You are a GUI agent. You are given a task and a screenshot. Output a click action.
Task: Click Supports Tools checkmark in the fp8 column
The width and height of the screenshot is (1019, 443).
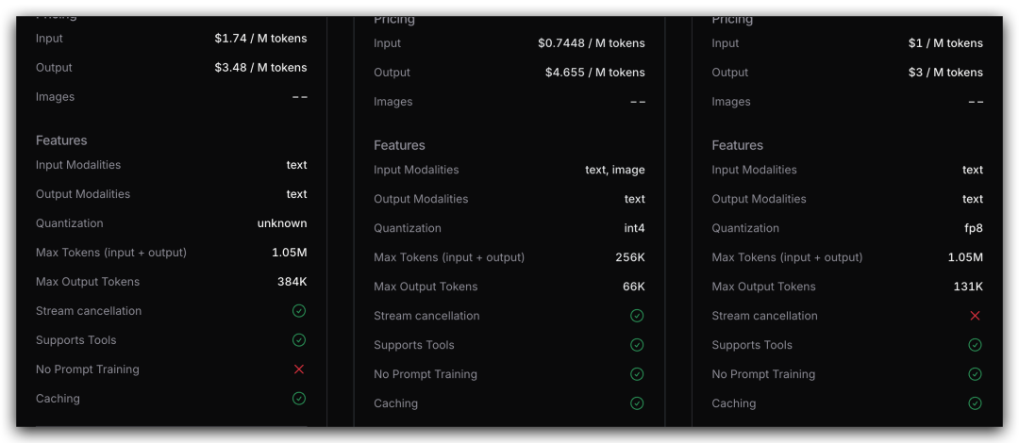[x=975, y=345]
